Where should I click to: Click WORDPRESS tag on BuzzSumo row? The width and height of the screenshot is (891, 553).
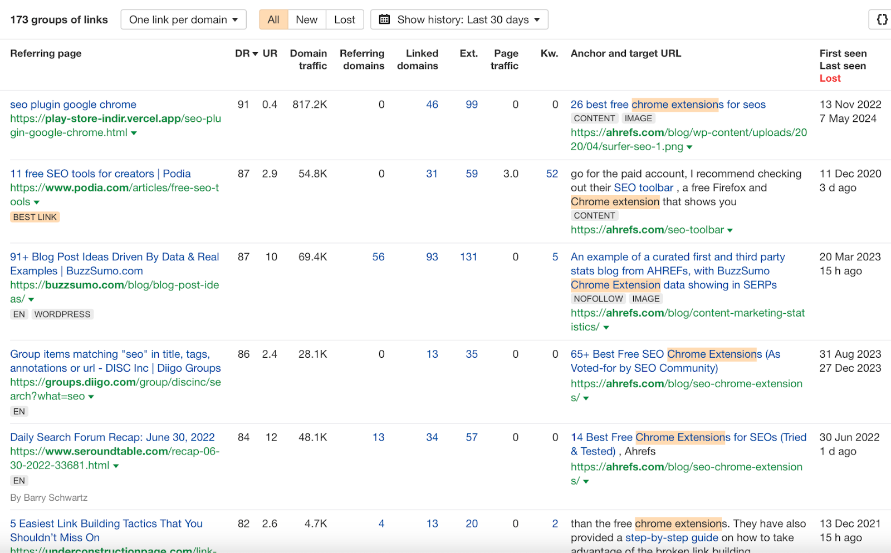click(x=62, y=314)
